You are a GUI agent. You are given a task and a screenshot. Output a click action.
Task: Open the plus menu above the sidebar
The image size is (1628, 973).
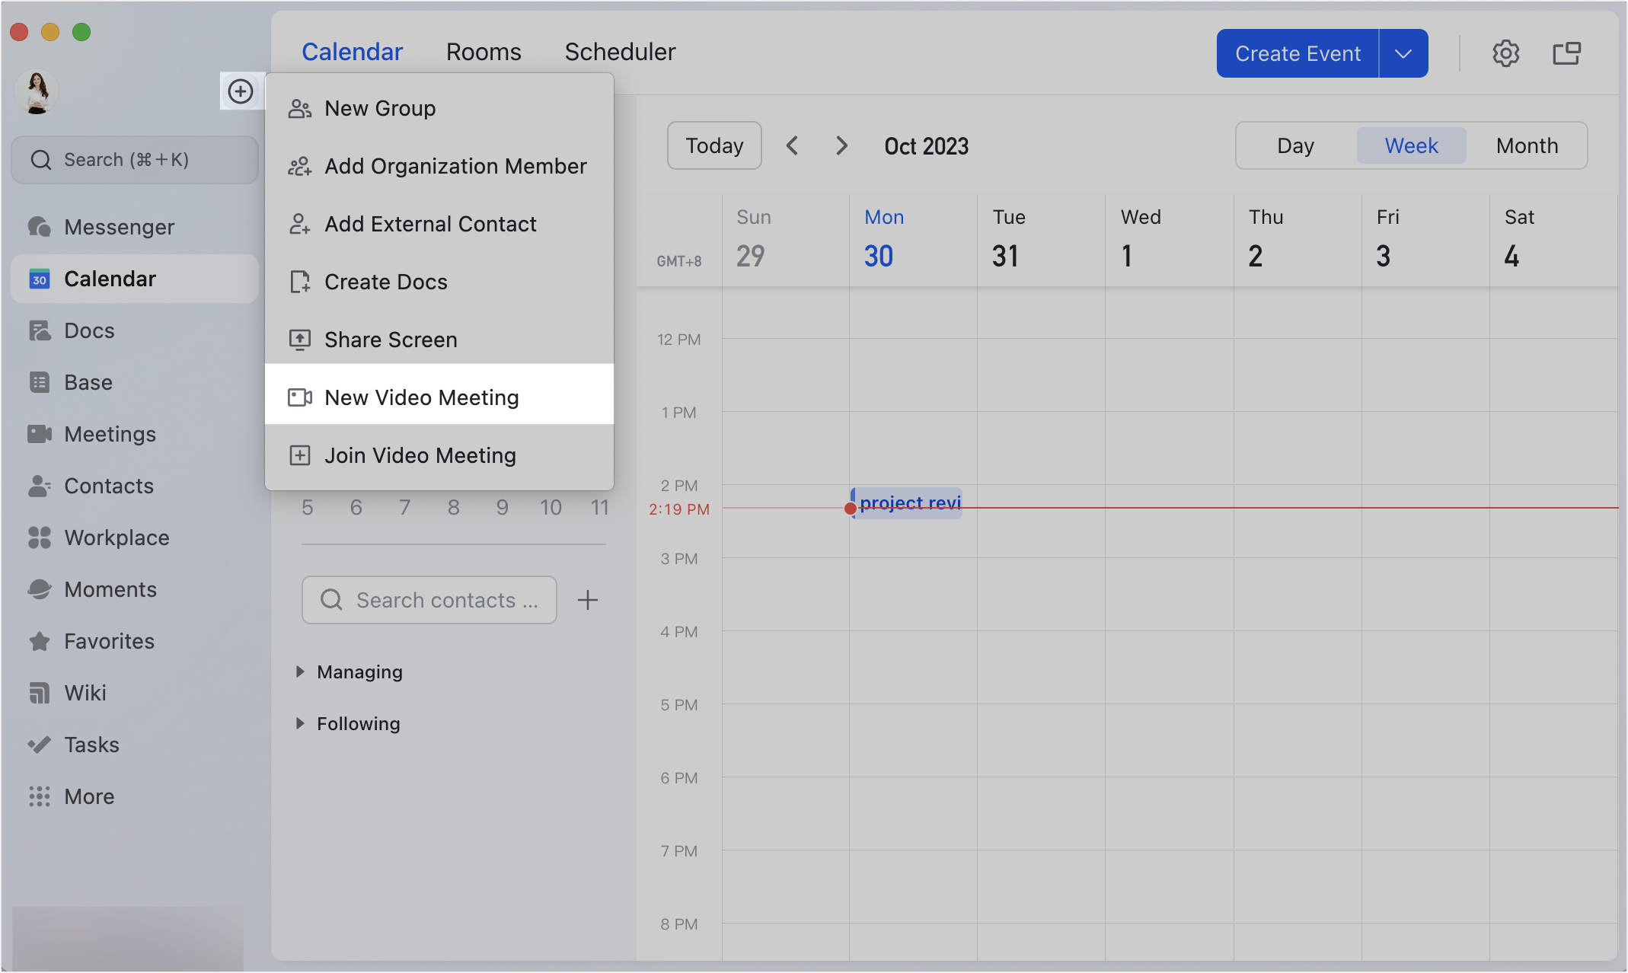242,91
